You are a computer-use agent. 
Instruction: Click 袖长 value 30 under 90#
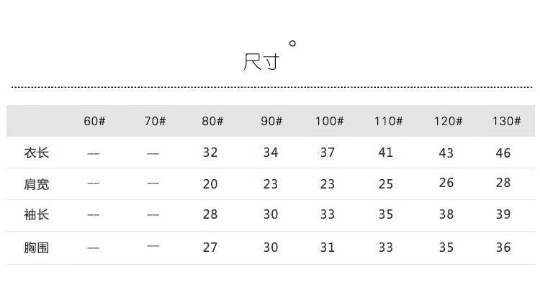(x=270, y=215)
